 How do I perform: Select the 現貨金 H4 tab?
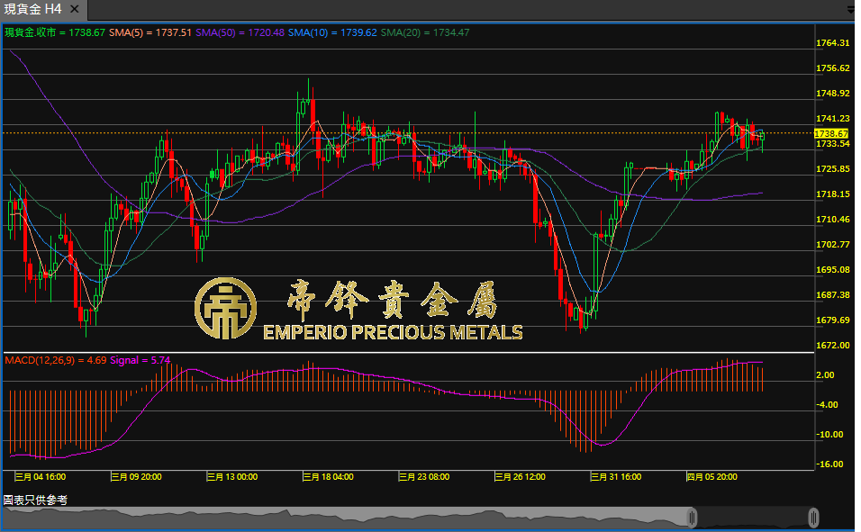point(43,9)
